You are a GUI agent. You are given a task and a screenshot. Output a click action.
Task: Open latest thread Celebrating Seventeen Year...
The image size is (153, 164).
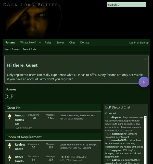[82, 115]
